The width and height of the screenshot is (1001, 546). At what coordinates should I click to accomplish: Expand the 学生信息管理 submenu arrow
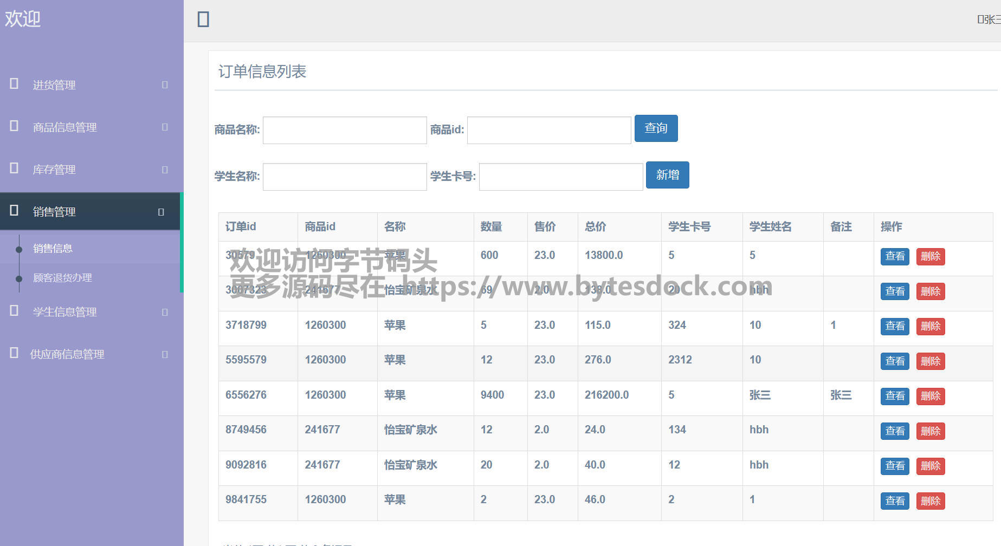coord(165,312)
